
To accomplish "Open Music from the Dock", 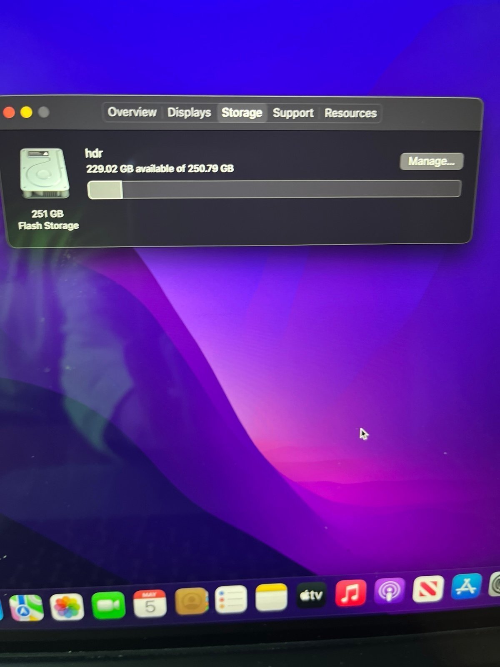I will point(350,593).
